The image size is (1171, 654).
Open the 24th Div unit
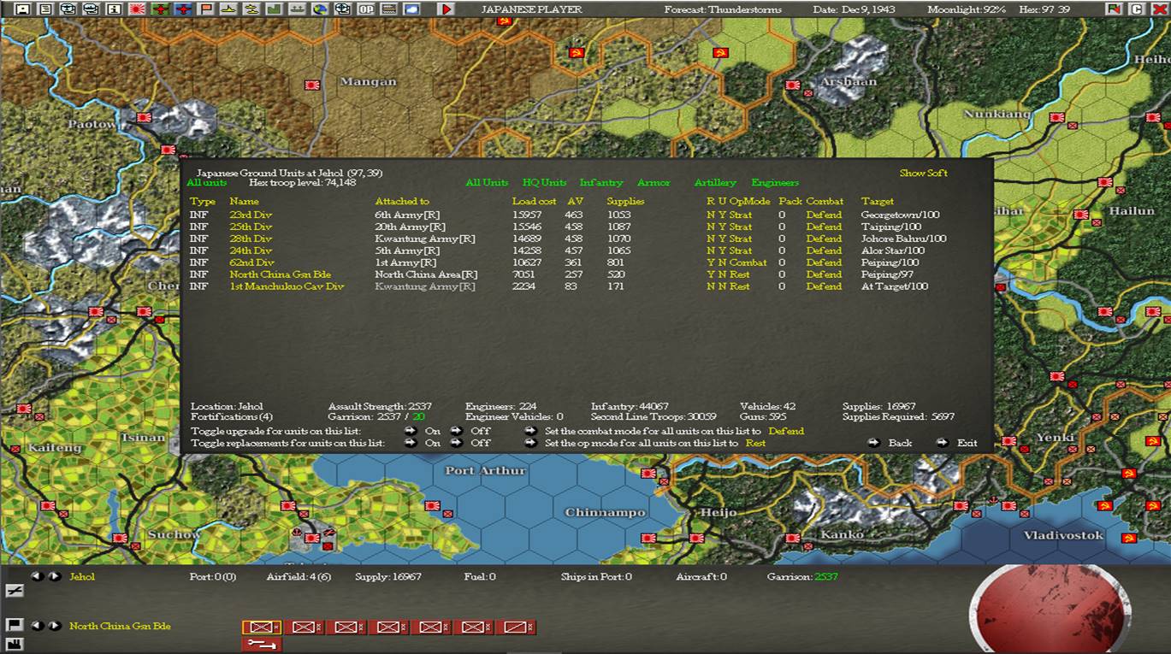251,250
